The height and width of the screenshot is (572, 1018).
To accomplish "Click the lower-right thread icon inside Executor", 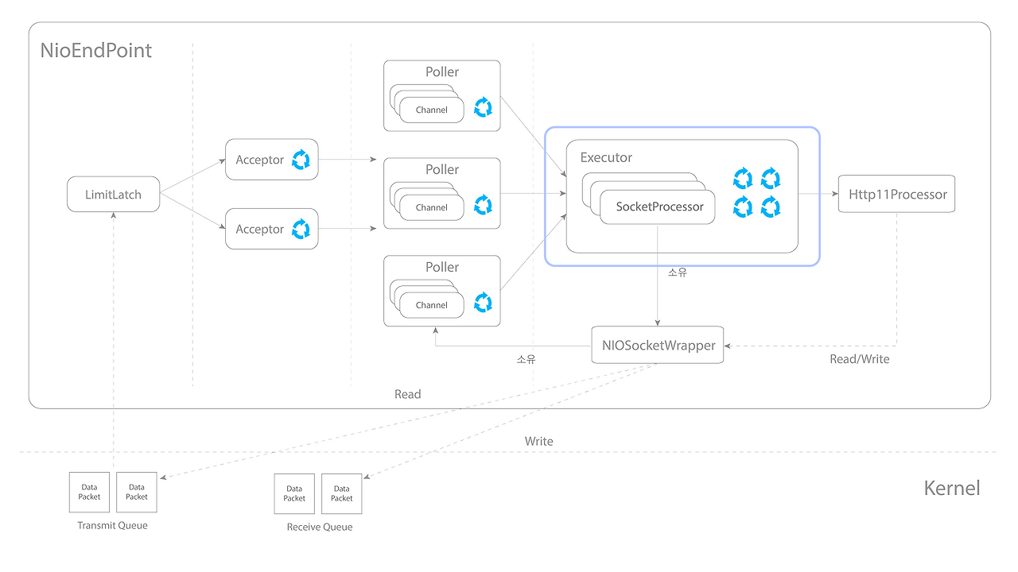I will pyautogui.click(x=771, y=207).
